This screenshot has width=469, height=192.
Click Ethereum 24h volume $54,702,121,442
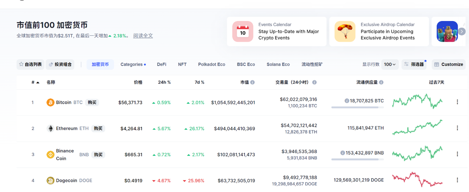[299, 125]
